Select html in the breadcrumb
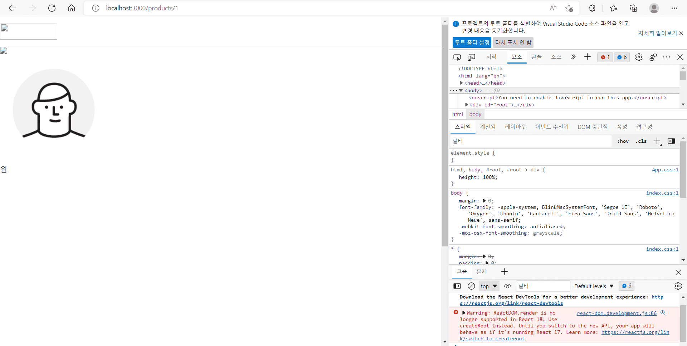This screenshot has width=687, height=346. 457,114
